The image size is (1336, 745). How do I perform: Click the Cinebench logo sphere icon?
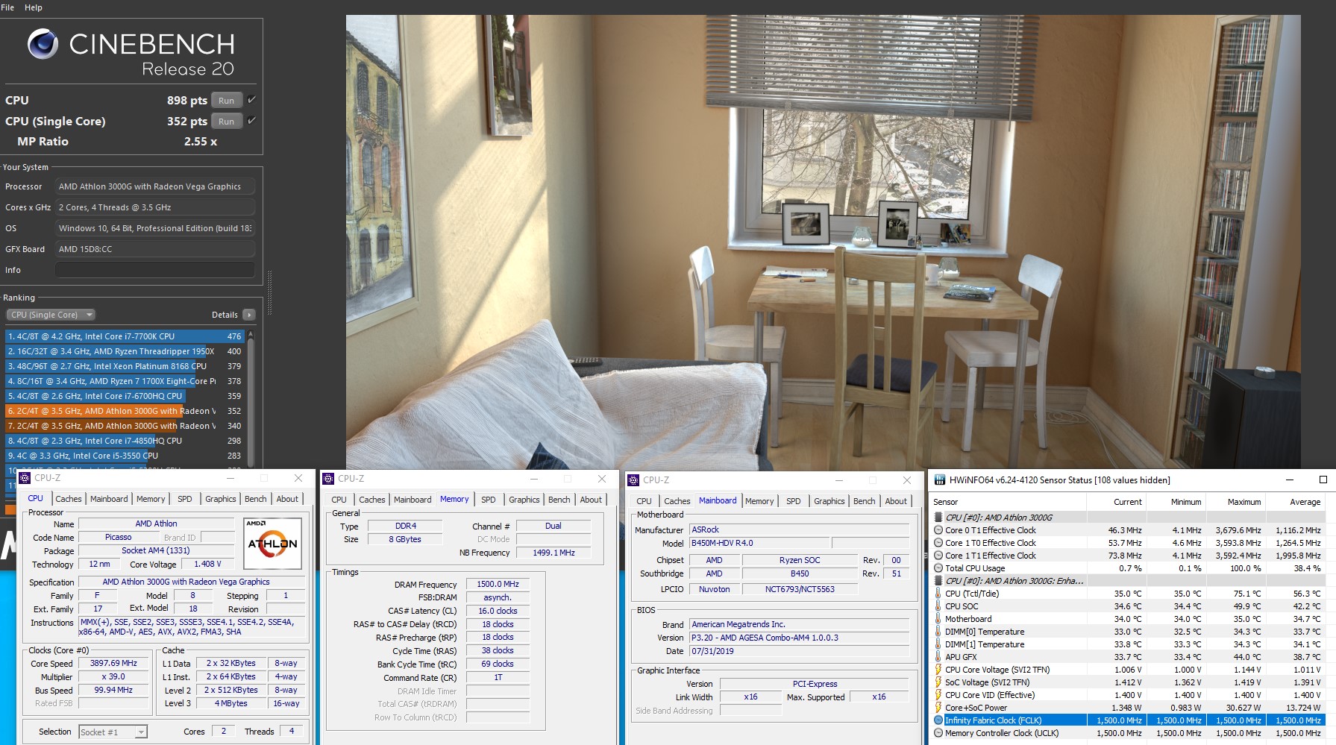point(43,45)
